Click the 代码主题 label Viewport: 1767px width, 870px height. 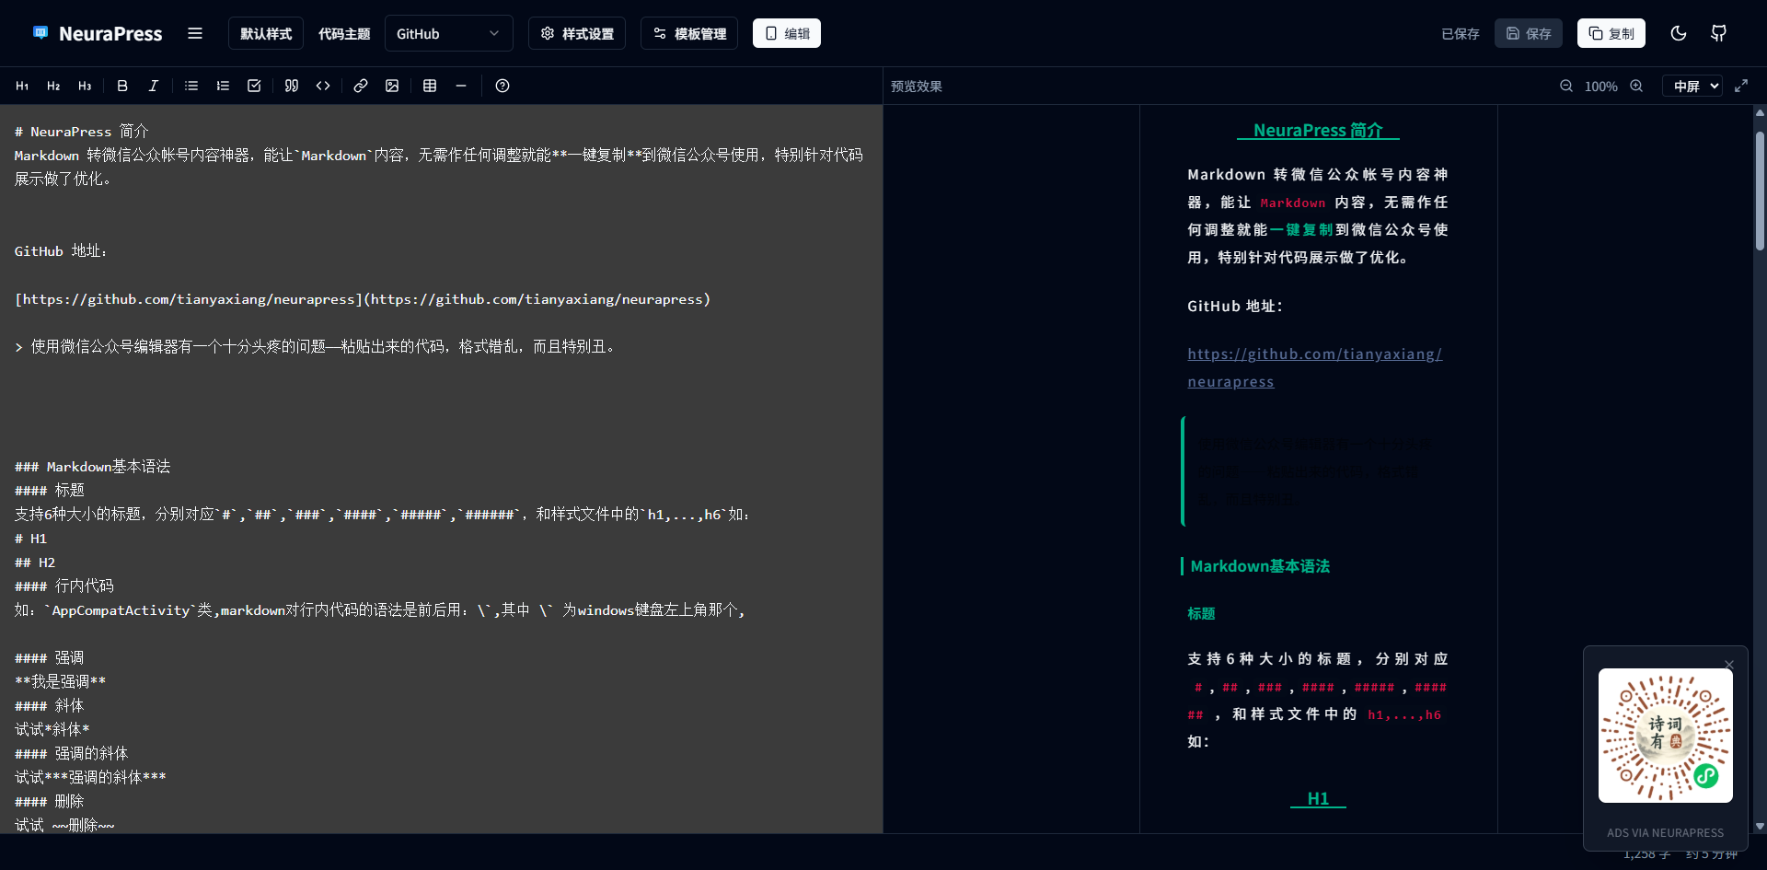coord(344,34)
